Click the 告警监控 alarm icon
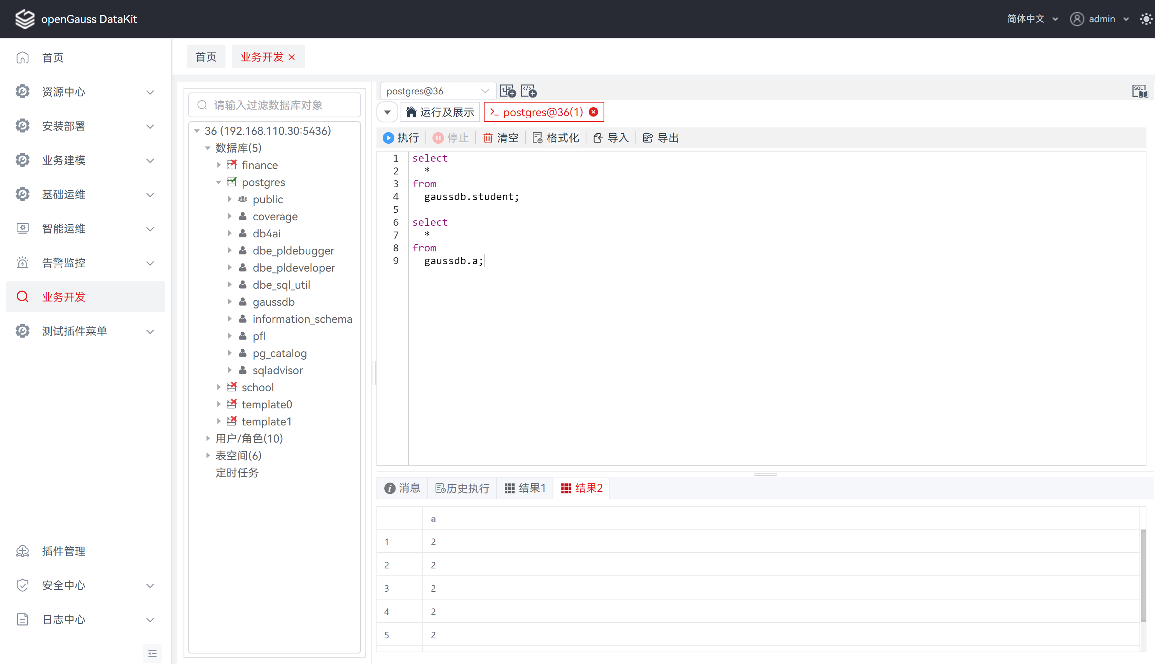Image resolution: width=1155 pixels, height=664 pixels. coord(22,263)
